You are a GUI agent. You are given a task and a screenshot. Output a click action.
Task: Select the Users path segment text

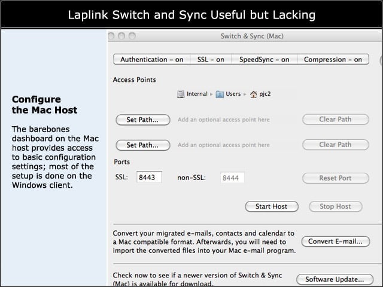coord(233,94)
